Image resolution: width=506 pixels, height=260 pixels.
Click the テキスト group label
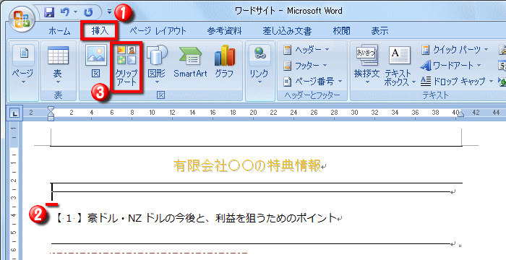point(435,95)
